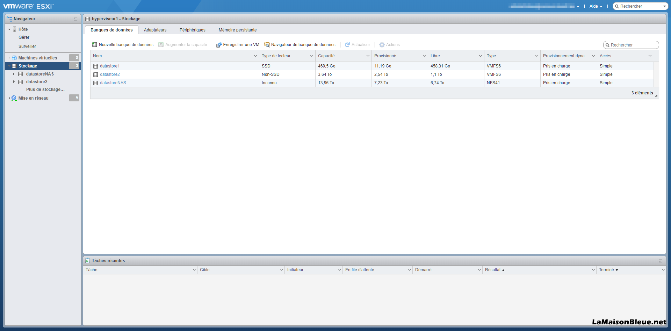671x331 pixels.
Task: Collapse the Tâches récentes panel icon
Action: point(660,261)
